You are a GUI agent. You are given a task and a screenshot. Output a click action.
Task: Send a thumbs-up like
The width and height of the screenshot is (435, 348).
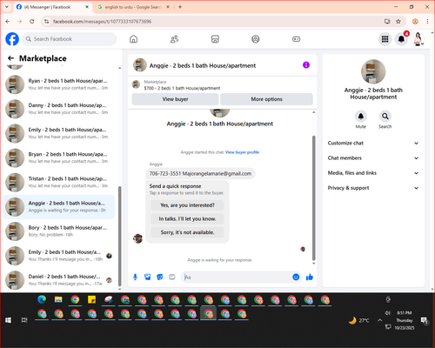(310, 278)
